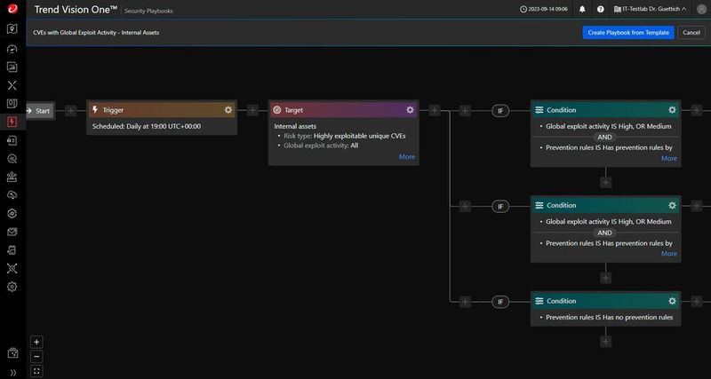Screen dimensions: 711x379
Task: Open the settings gear in left sidebar
Action: [x=12, y=287]
